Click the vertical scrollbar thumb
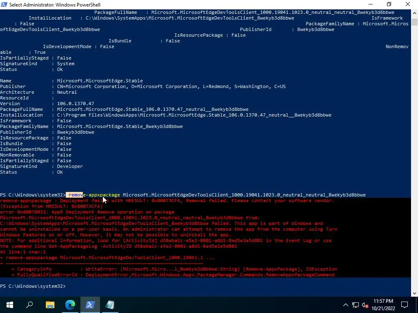Viewport: 418px width, 313px height. pyautogui.click(x=415, y=22)
